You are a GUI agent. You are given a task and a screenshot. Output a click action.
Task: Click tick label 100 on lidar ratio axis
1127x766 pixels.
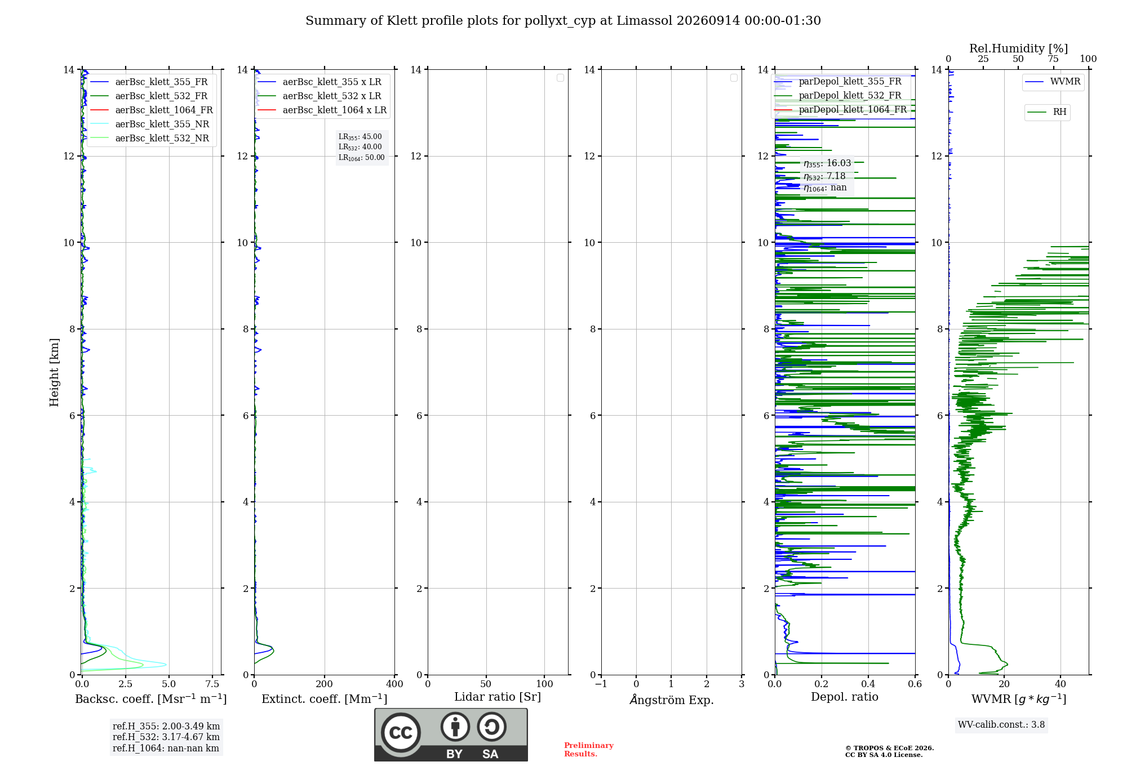pos(544,684)
